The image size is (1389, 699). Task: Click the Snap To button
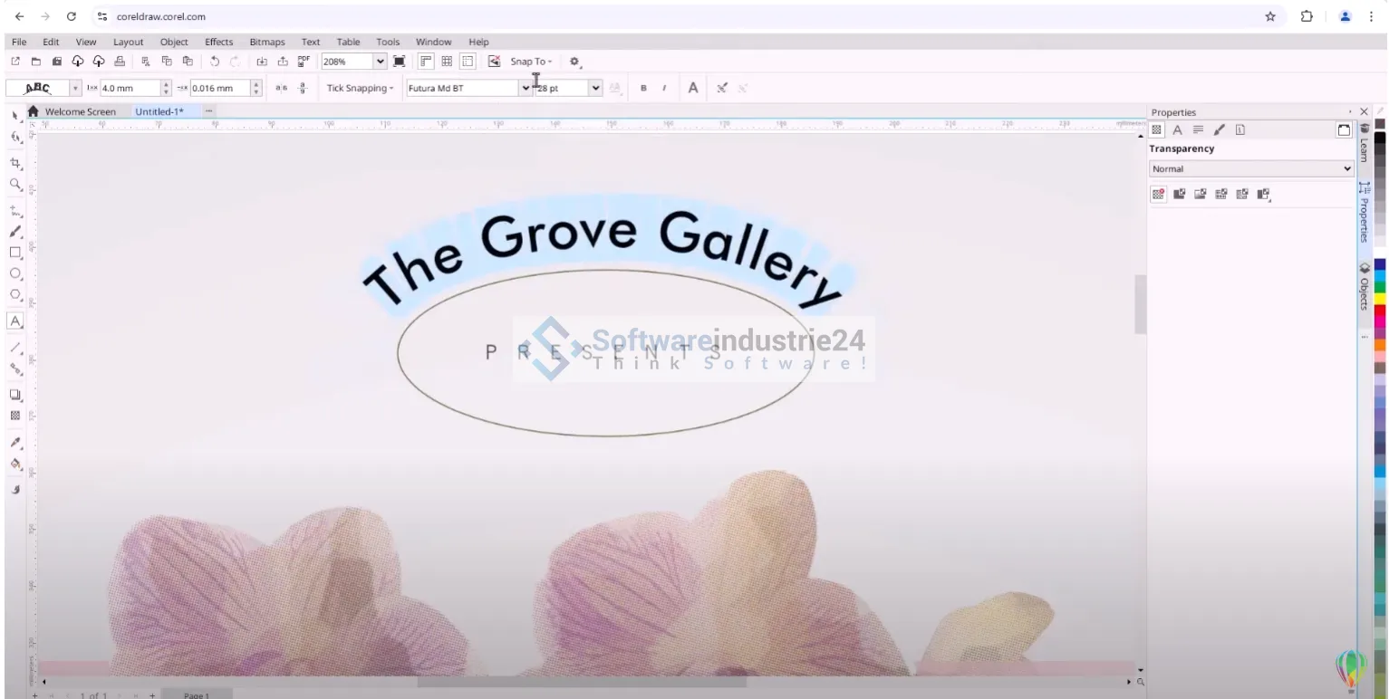530,62
